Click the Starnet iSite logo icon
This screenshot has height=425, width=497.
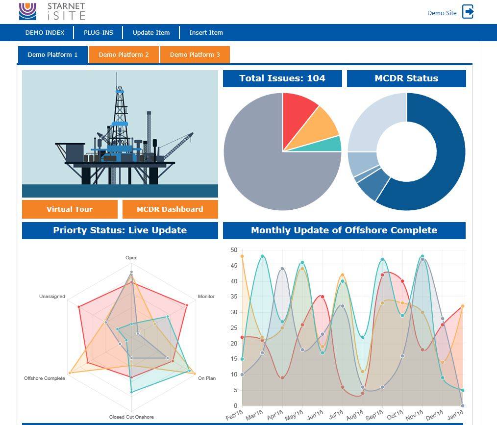point(27,11)
